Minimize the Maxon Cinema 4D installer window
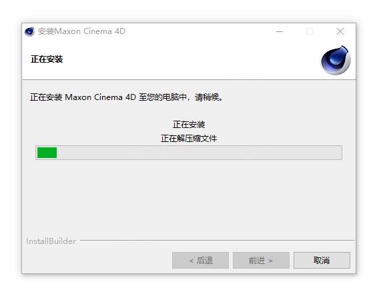This screenshot has height=298, width=381. 280,31
